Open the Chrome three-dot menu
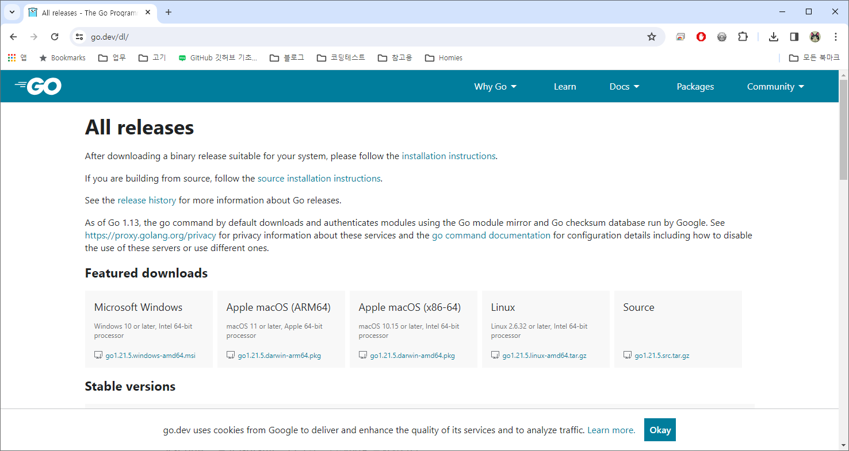Image resolution: width=849 pixels, height=451 pixels. click(x=836, y=37)
